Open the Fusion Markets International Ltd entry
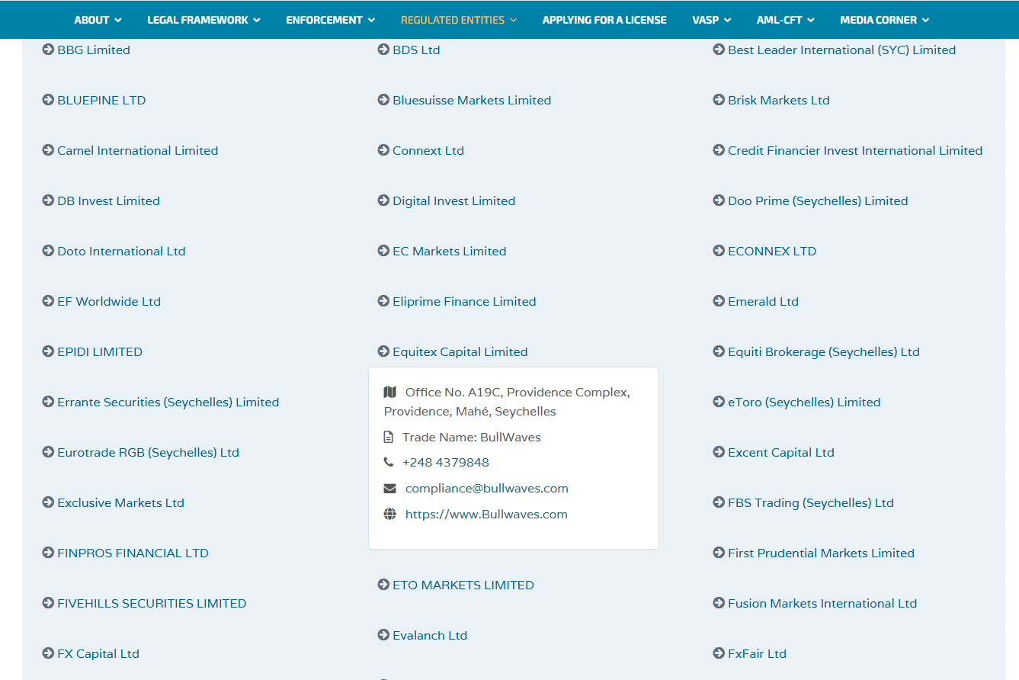The width and height of the screenshot is (1019, 680). click(x=822, y=603)
